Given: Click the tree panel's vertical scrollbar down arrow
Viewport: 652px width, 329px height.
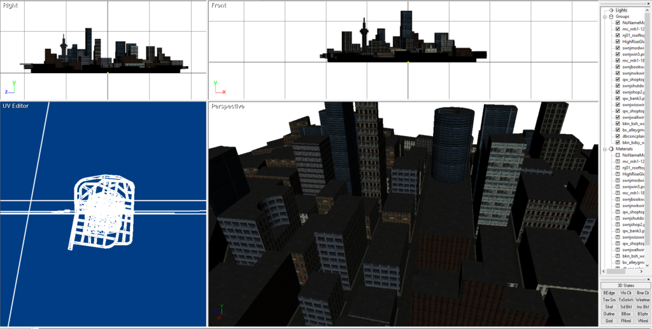Looking at the screenshot, I should pos(648,265).
